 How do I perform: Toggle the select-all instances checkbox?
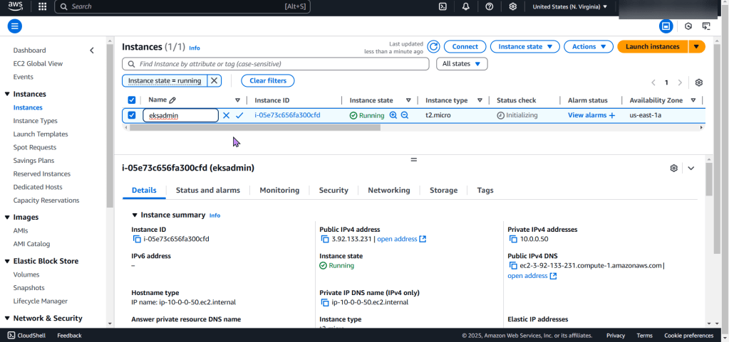131,100
